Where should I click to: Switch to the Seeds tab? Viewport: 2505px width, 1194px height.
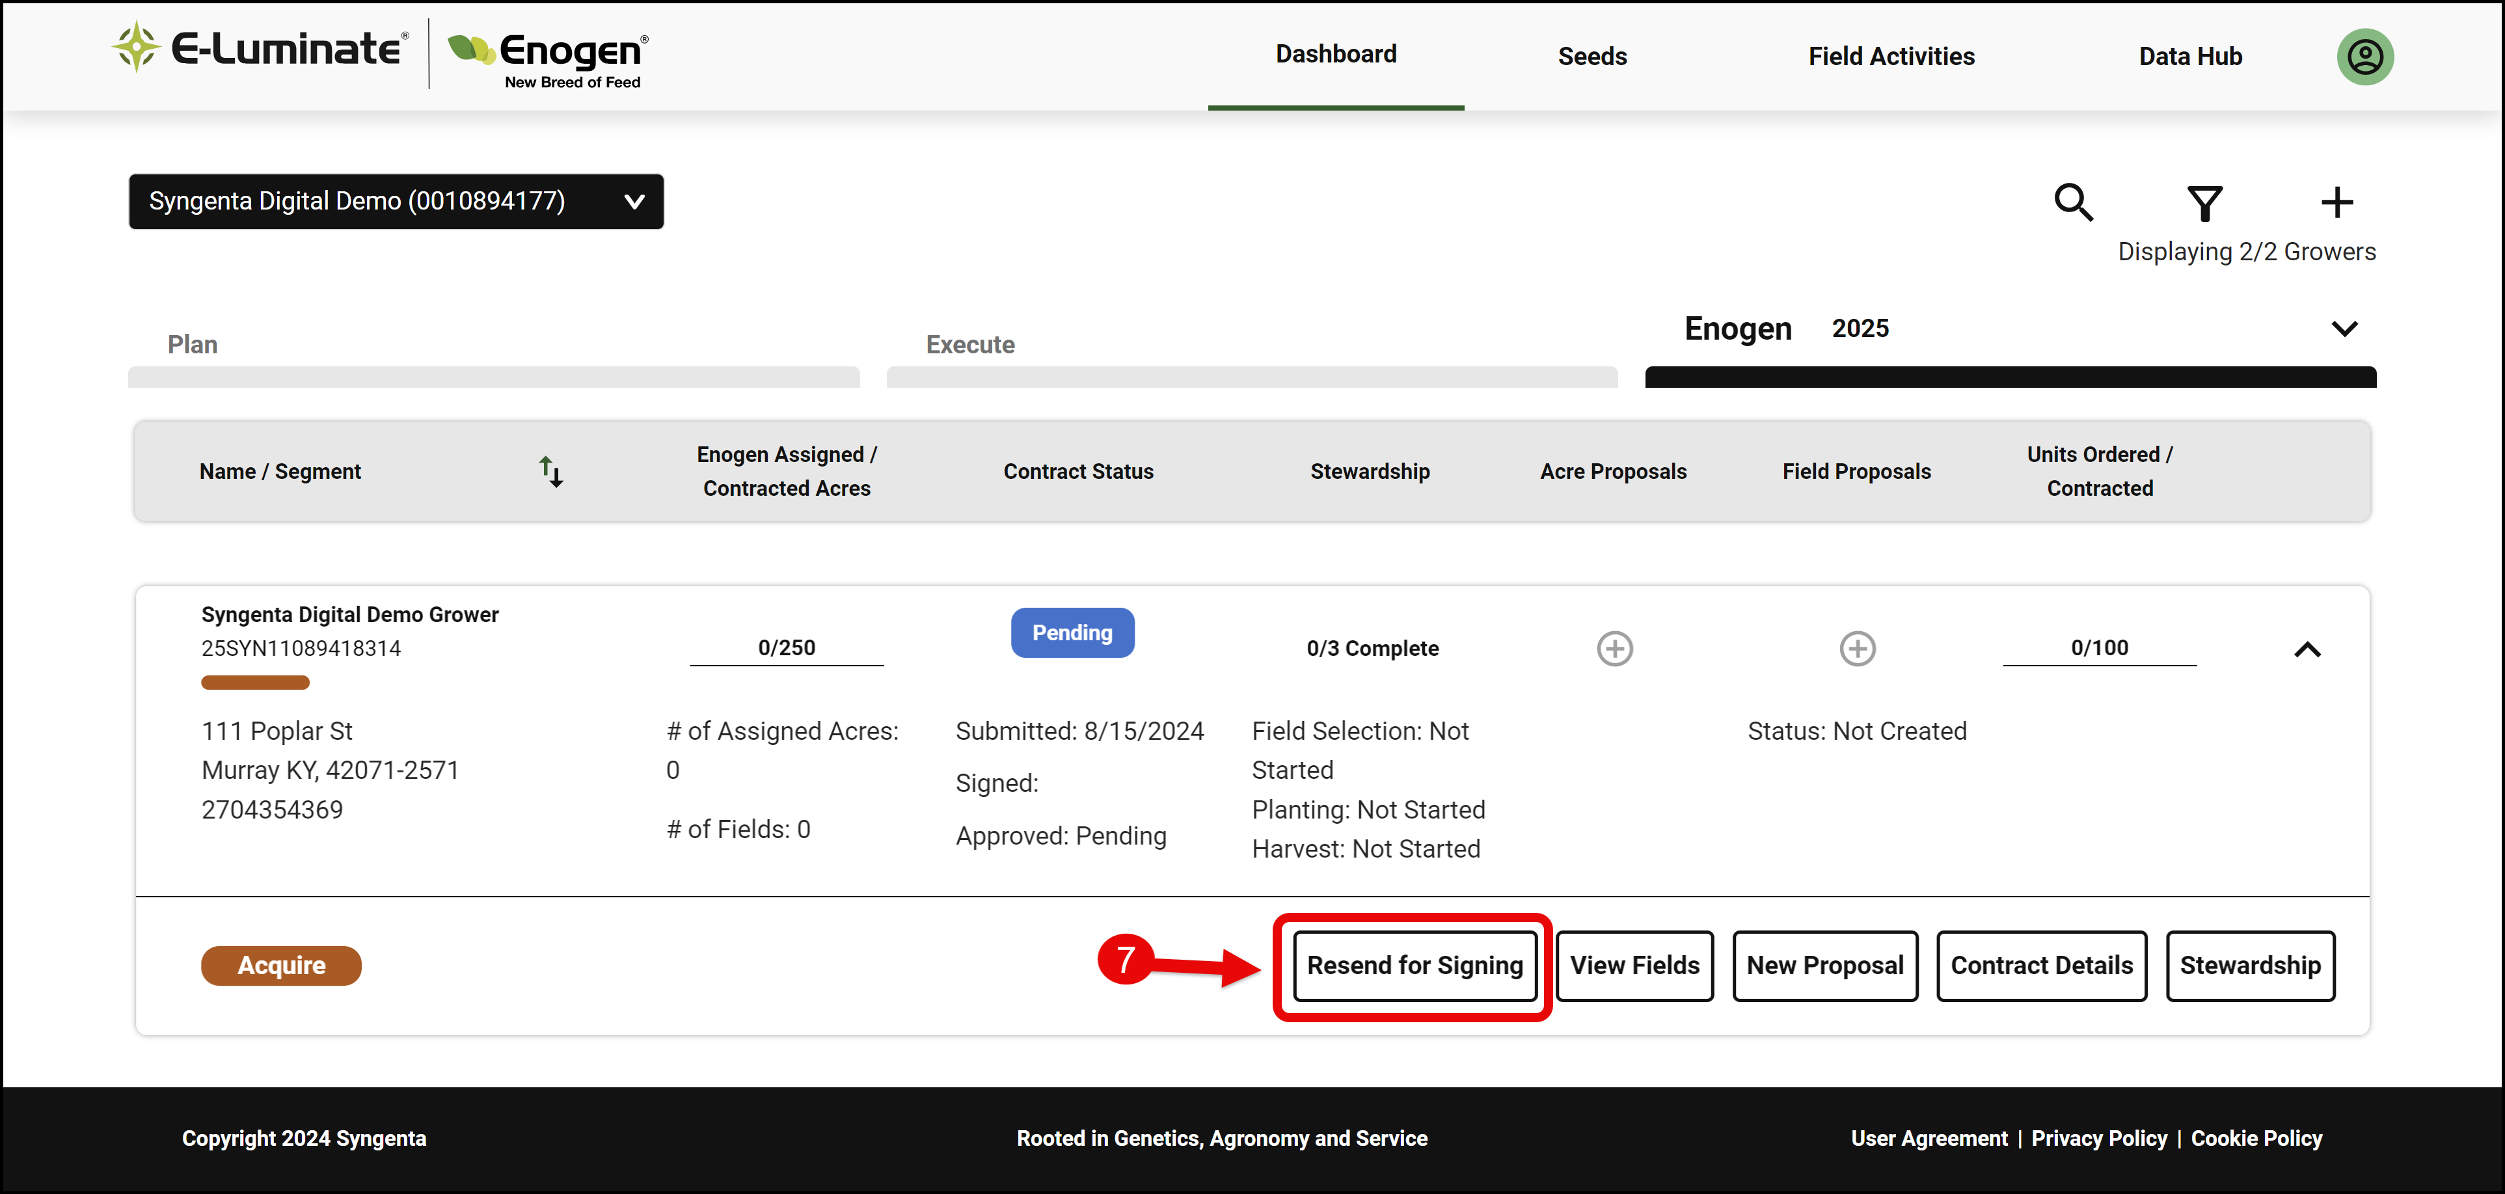1592,57
